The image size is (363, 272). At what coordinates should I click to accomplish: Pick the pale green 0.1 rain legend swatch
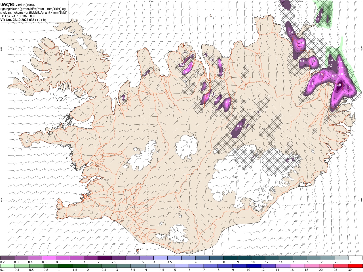7,266
